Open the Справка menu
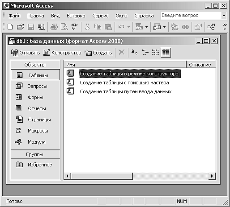 point(144,16)
